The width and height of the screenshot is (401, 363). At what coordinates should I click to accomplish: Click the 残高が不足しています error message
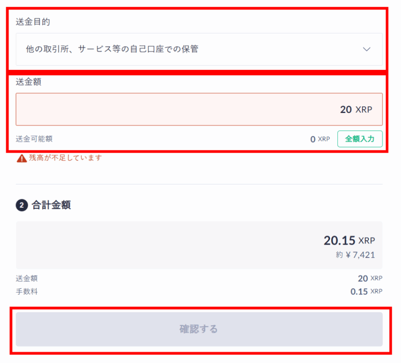[65, 158]
